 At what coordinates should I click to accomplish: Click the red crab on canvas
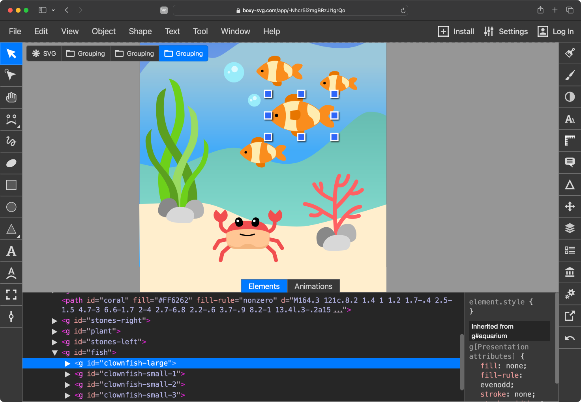point(248,236)
